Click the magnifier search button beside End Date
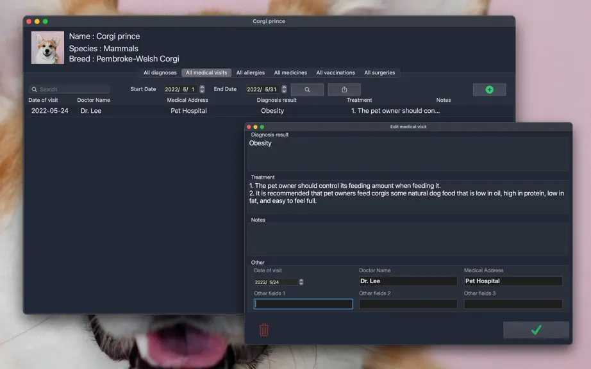 tap(307, 90)
